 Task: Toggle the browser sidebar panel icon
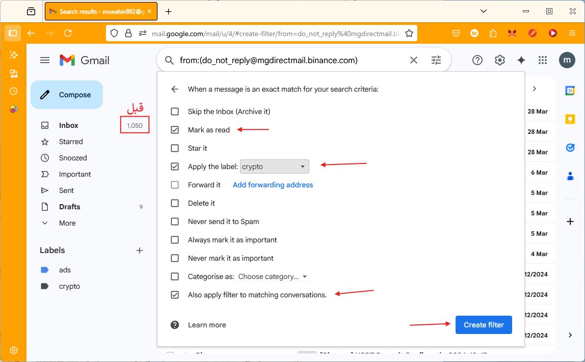pyautogui.click(x=13, y=33)
